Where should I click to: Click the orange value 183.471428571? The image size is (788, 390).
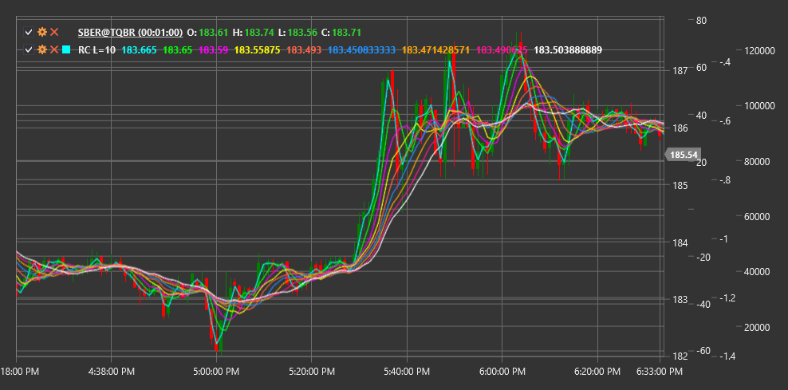[x=436, y=49]
